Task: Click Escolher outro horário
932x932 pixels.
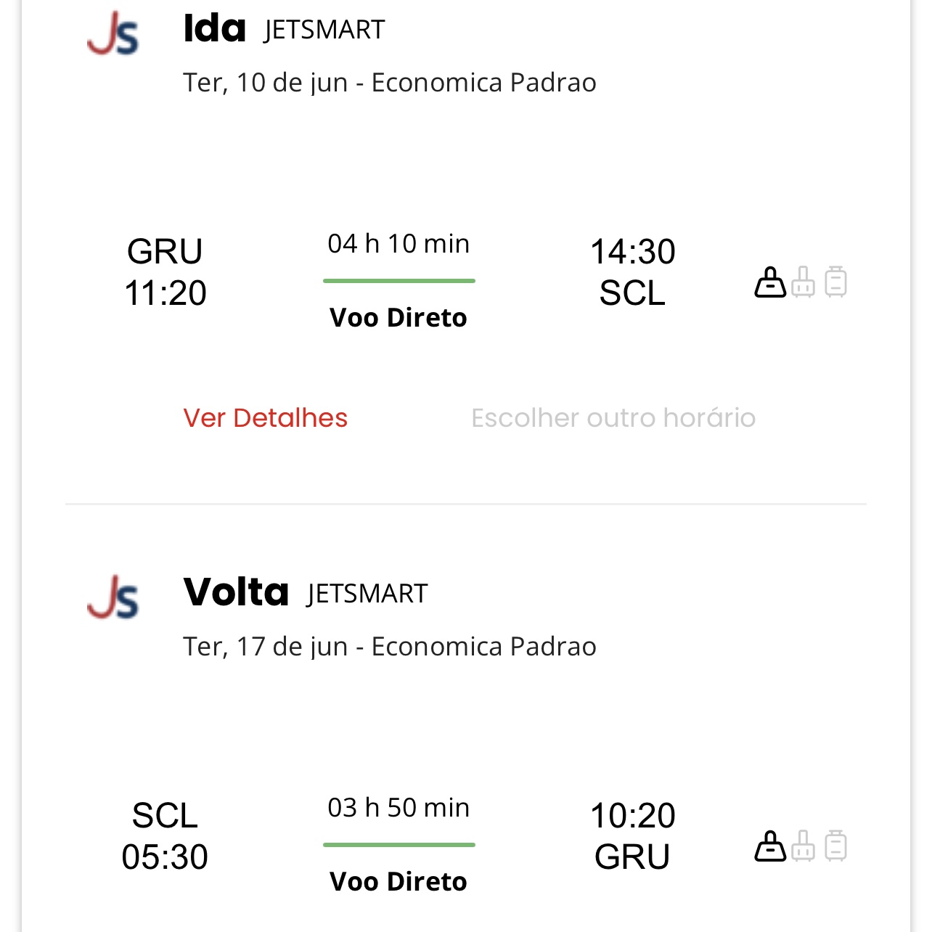Action: [613, 418]
